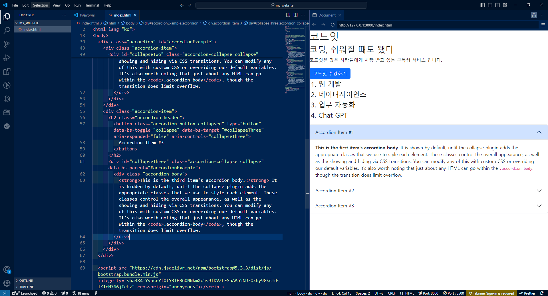Close the Document preview tab

pyautogui.click(x=340, y=15)
